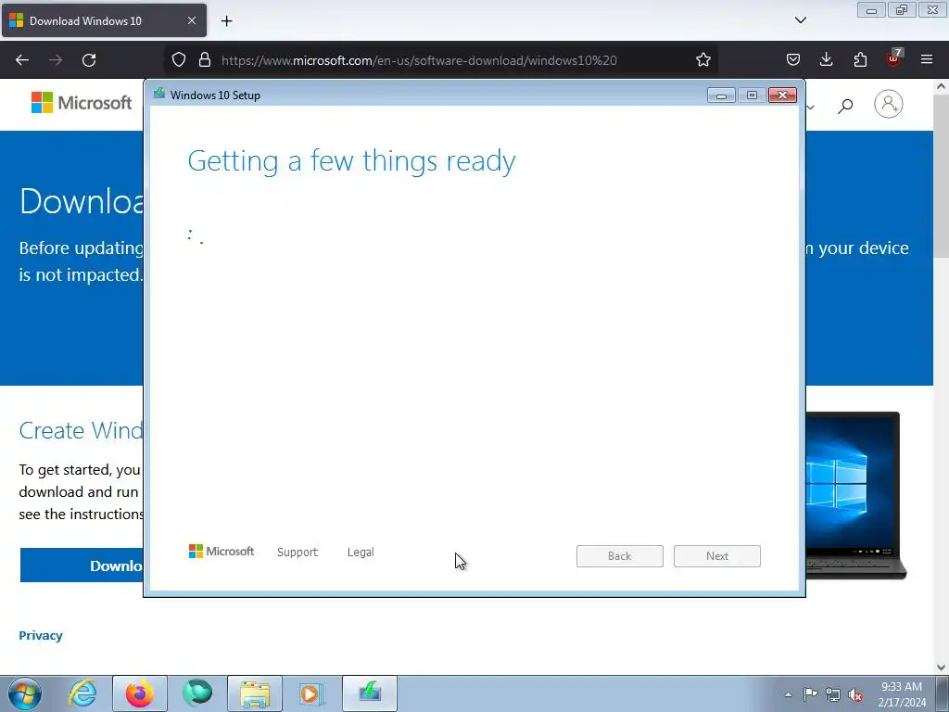Screen dimensions: 949x712
Task: Open File Explorer from the taskbar
Action: [x=255, y=693]
